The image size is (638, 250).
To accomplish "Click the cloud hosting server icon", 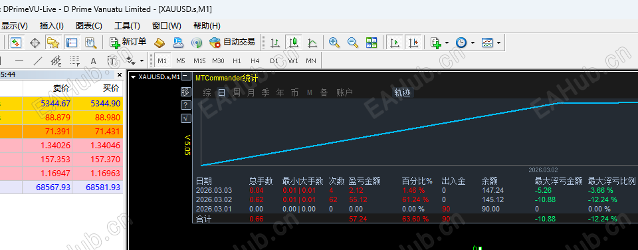I will tap(178, 43).
